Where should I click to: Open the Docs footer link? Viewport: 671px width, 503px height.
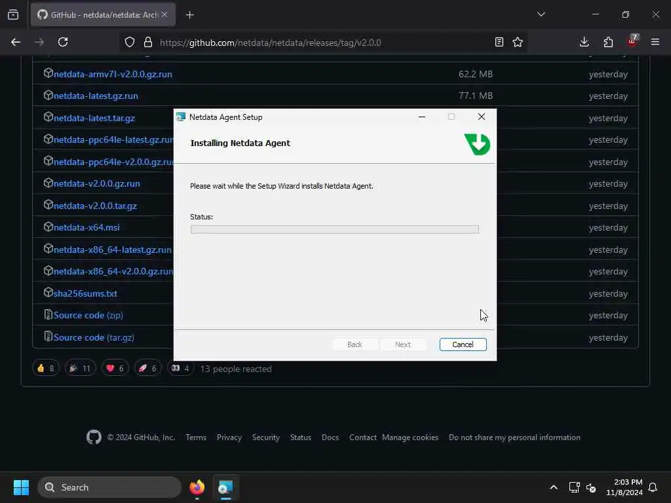[x=330, y=438]
